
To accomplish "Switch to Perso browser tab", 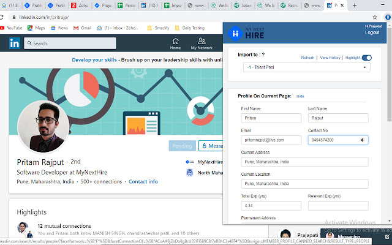I will click(127, 6).
